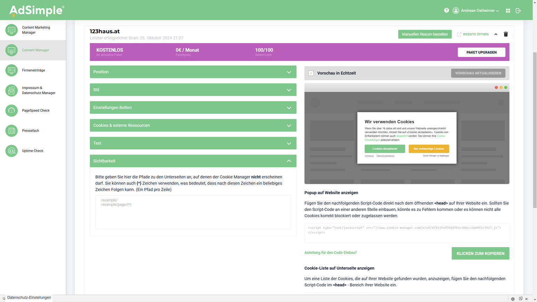This screenshot has width=537, height=302.
Task: Open Firmeneinträge in the sidebar
Action: coord(33,70)
